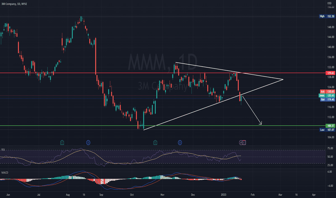Click the blue dividend D marker in mid-August
Screen dimensions: 336x198
point(88,143)
